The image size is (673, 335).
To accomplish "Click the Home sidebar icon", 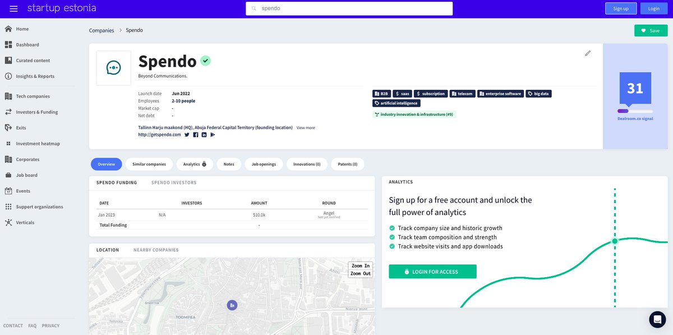I will coord(8,29).
